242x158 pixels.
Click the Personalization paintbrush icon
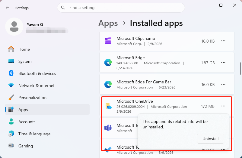click(11, 98)
